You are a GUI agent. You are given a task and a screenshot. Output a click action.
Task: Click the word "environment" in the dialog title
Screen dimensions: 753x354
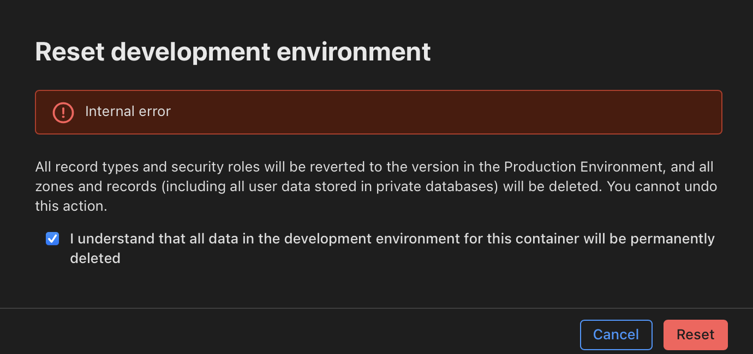354,52
